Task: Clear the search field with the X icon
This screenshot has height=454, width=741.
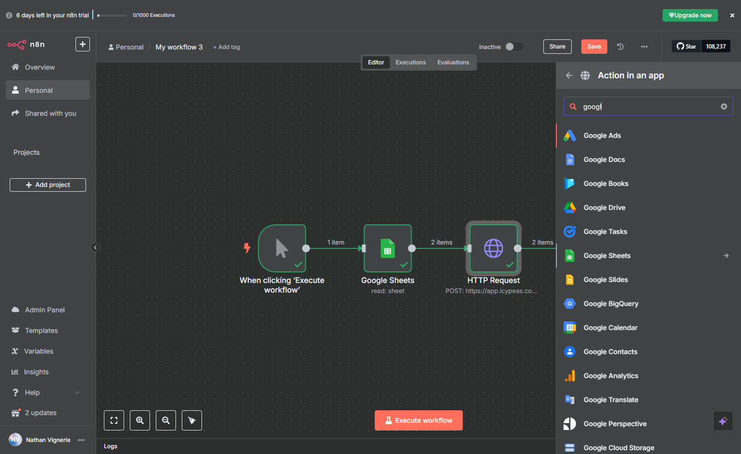Action: 724,107
